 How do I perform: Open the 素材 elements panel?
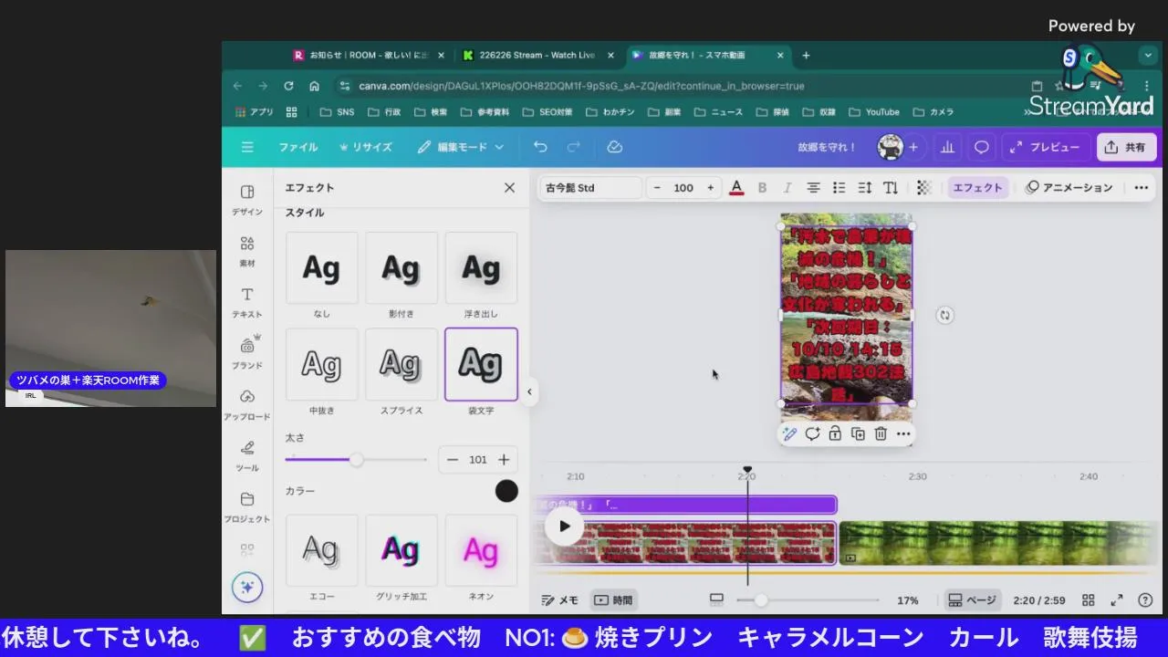[247, 250]
